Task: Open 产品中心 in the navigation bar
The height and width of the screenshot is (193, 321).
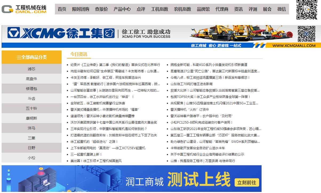Action: click(x=122, y=9)
